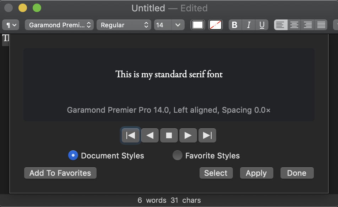
Task: Go to the next style
Action: pyautogui.click(x=188, y=135)
